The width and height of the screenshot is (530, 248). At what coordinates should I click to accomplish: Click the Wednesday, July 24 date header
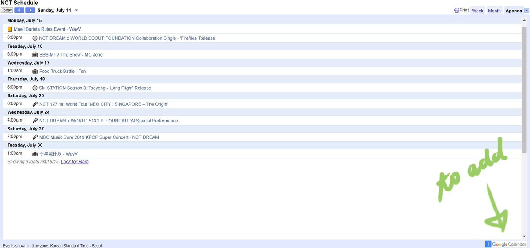[x=28, y=112]
